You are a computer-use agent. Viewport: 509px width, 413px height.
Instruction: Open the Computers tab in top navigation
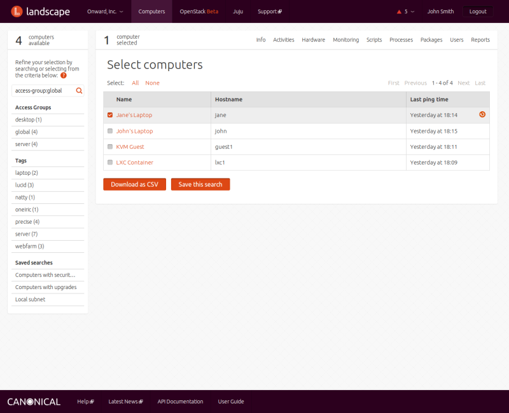151,11
